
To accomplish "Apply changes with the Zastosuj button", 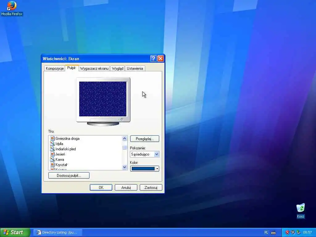I will [x=151, y=187].
